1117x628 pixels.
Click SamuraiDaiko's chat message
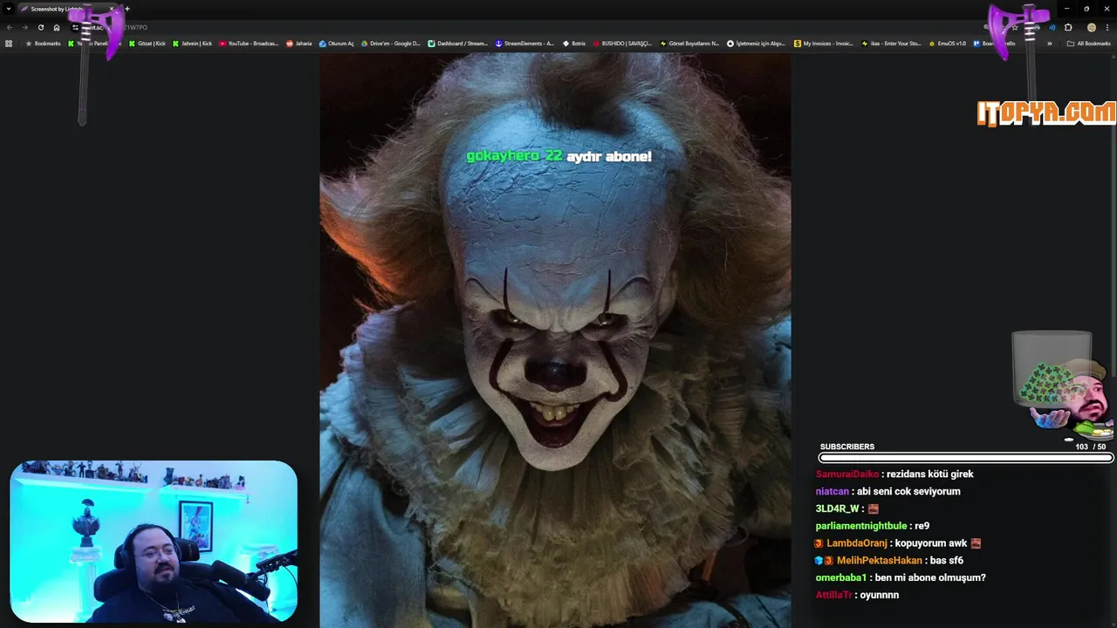tap(894, 474)
